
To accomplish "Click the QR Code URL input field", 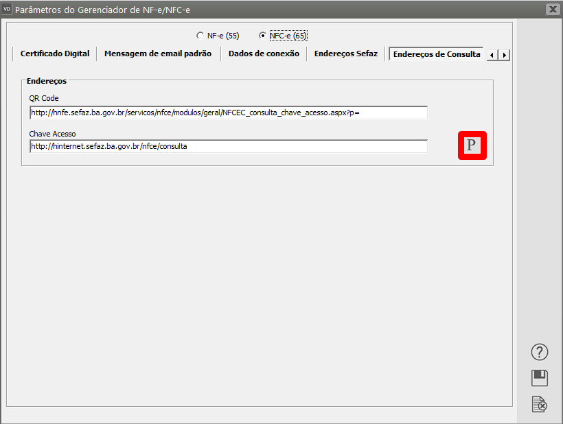I will point(229,113).
